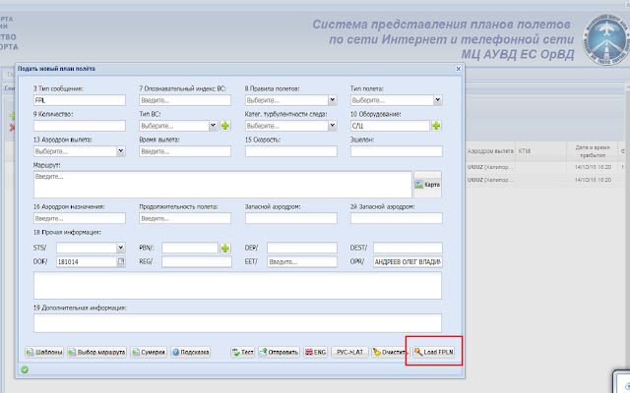630x393 pixels.
Task: Run the Тест check button
Action: click(x=243, y=351)
